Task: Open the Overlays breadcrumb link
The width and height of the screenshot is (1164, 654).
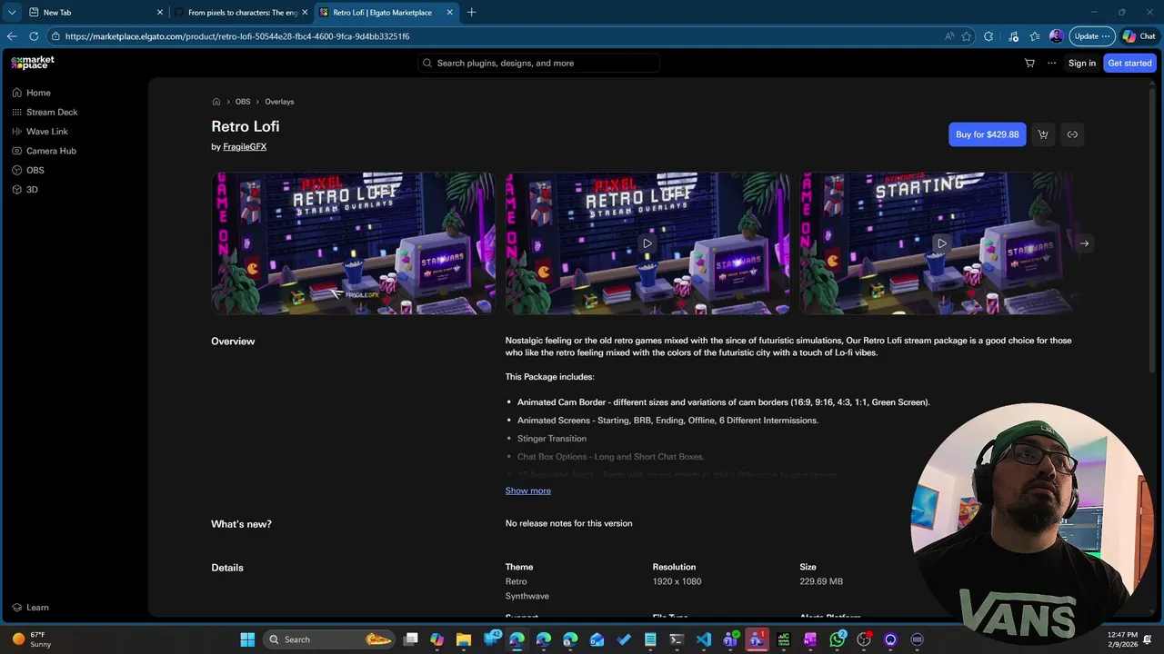Action: [x=279, y=102]
